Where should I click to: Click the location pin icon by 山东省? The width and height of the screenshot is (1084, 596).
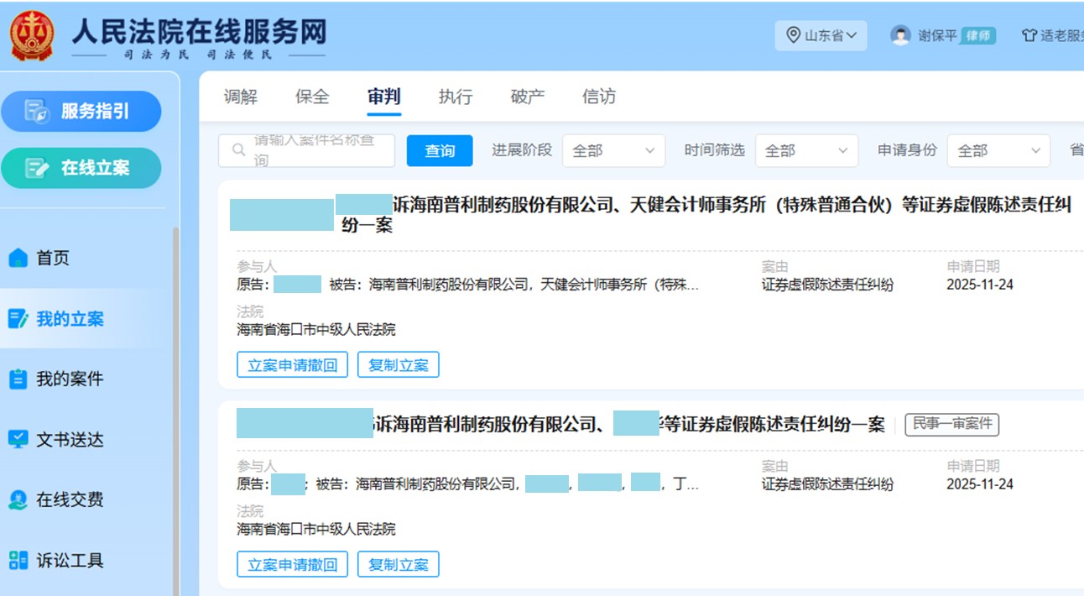click(793, 35)
